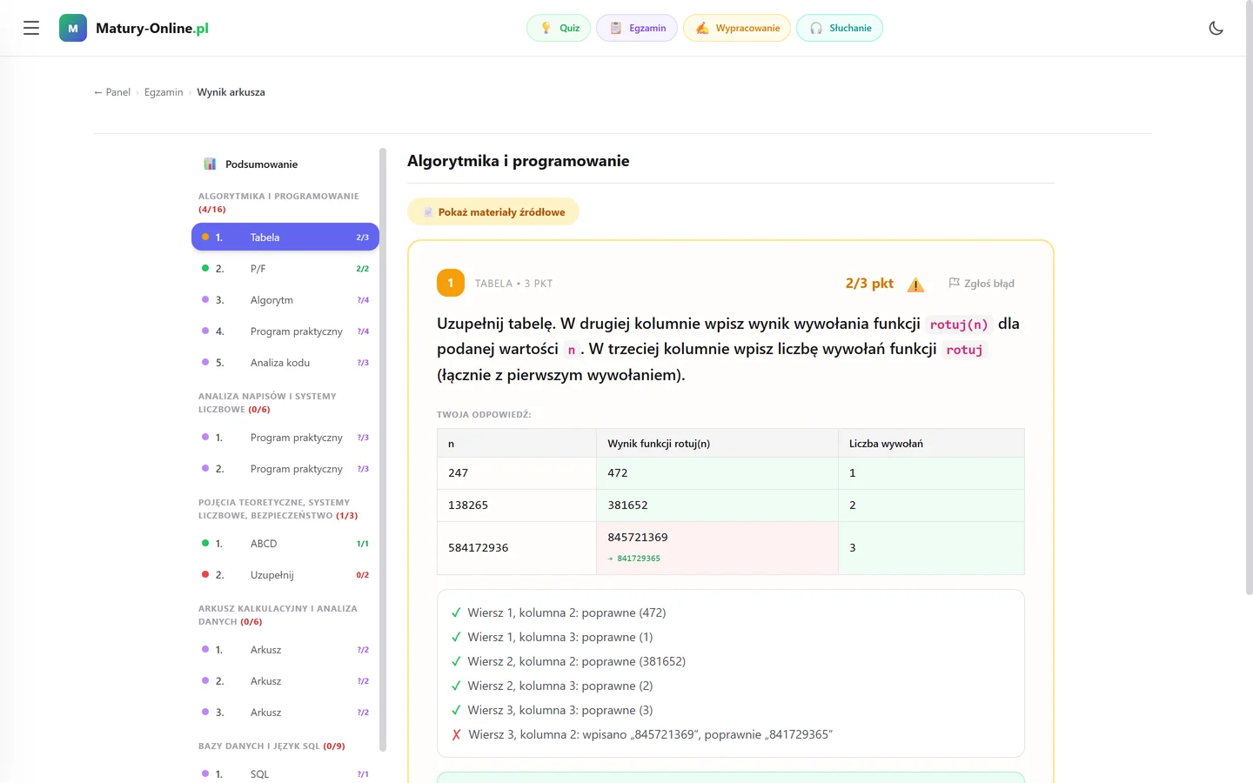Click the orange task number 1 badge
Screen dimensions: 1253x783
[x=451, y=283]
